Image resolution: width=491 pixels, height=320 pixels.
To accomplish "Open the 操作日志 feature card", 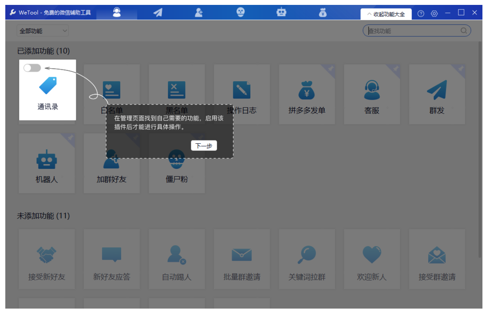I will coord(242,94).
